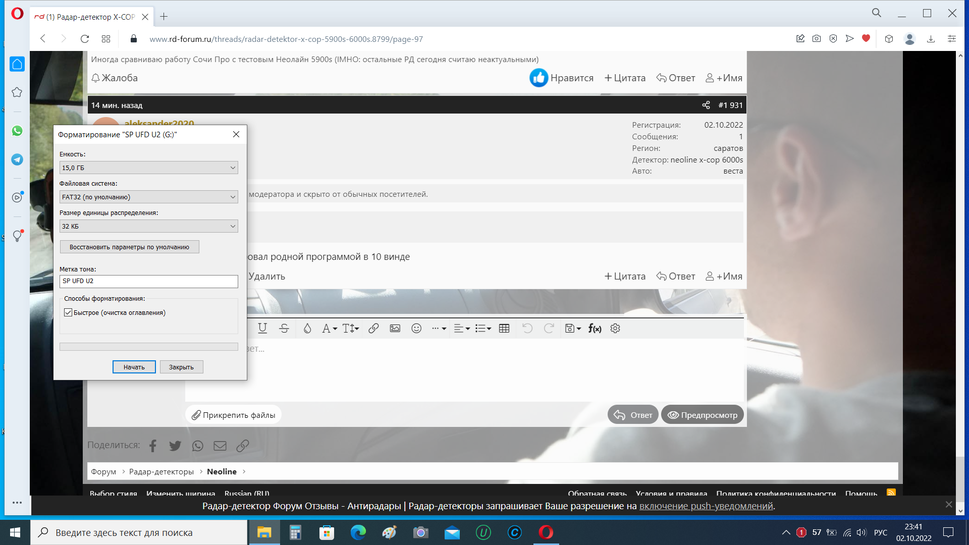Expand the capacity dropdown 15,0 ГБ
This screenshot has height=545, width=969.
148,168
